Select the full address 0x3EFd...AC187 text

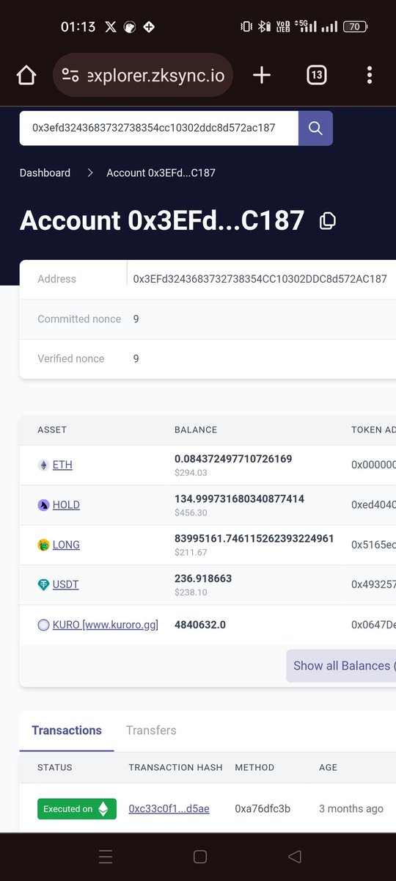point(260,279)
